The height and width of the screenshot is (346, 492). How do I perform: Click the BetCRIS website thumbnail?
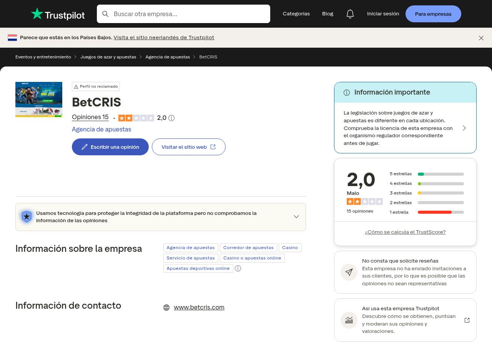[39, 100]
